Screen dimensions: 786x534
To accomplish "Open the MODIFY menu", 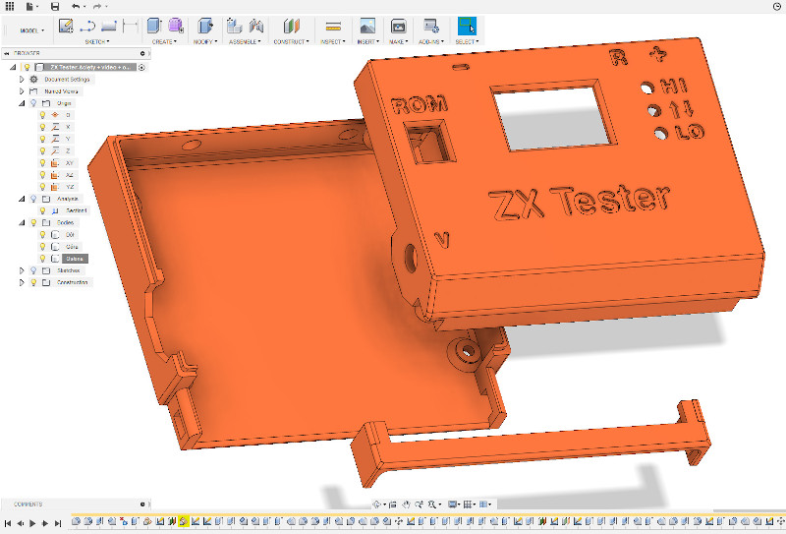I will pyautogui.click(x=205, y=41).
